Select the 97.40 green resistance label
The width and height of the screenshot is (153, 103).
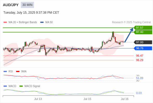tap(143, 32)
